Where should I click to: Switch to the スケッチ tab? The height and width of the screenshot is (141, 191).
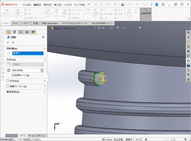(15, 23)
